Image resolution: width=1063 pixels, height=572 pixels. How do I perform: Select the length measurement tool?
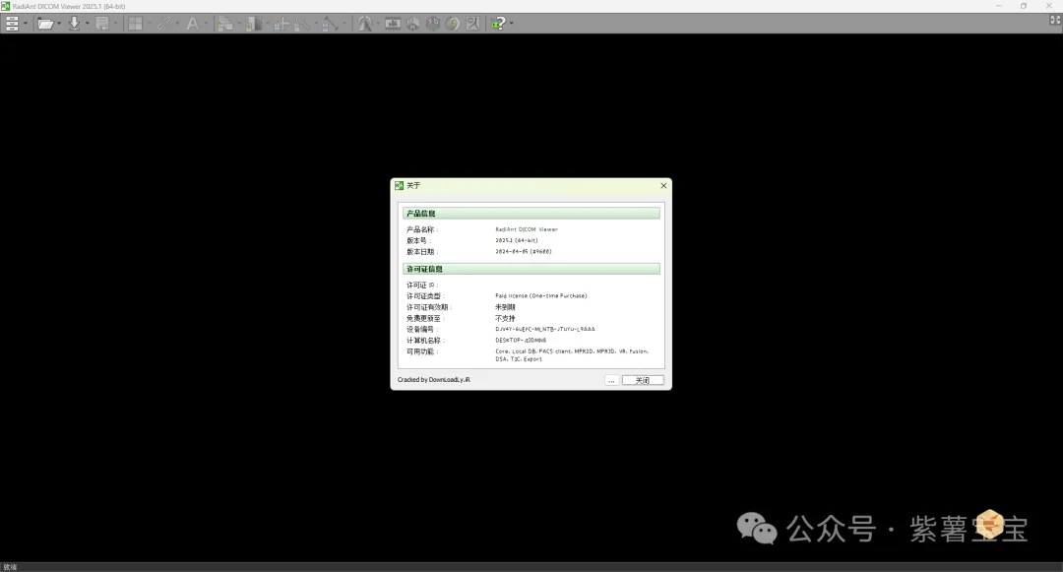330,23
